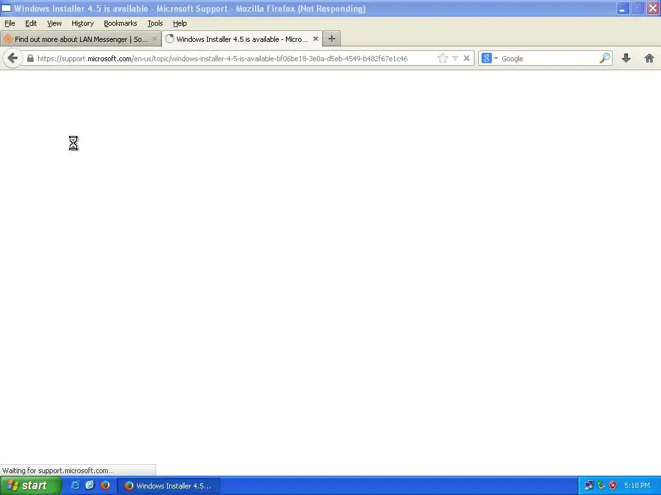Click the network monitors tray icon

coord(589,486)
